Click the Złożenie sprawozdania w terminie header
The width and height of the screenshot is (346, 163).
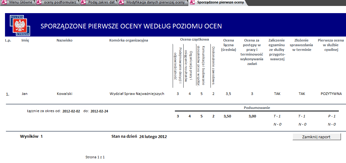[302, 45]
